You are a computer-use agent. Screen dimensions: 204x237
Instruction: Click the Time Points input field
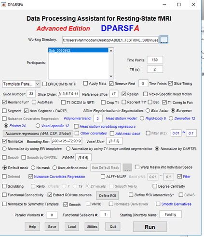tap(155, 60)
